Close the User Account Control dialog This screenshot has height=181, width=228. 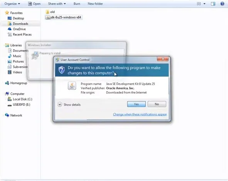163,59
